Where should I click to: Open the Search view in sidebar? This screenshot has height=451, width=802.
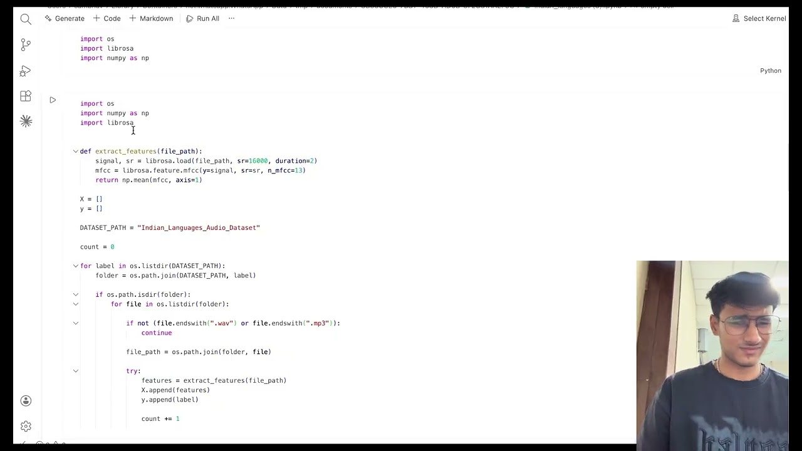tap(26, 19)
